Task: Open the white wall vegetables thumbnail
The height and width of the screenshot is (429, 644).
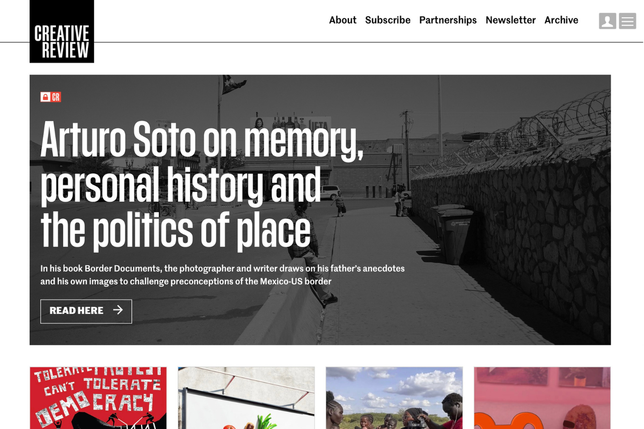Action: (246, 398)
